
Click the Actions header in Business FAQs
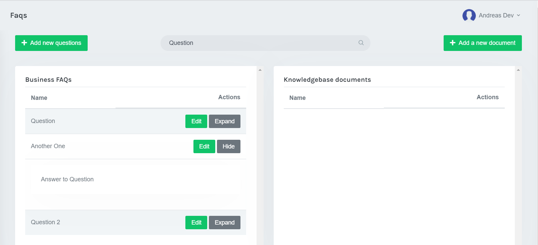pyautogui.click(x=229, y=97)
